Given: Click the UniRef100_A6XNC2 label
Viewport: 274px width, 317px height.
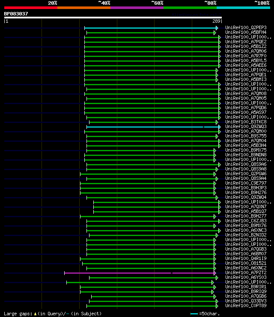Looking at the screenshot, I should 246,268.
